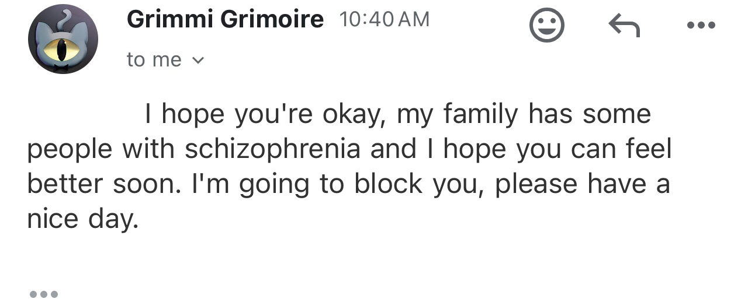Click the 10:40 AM timestamp
The image size is (748, 306).
point(384,20)
